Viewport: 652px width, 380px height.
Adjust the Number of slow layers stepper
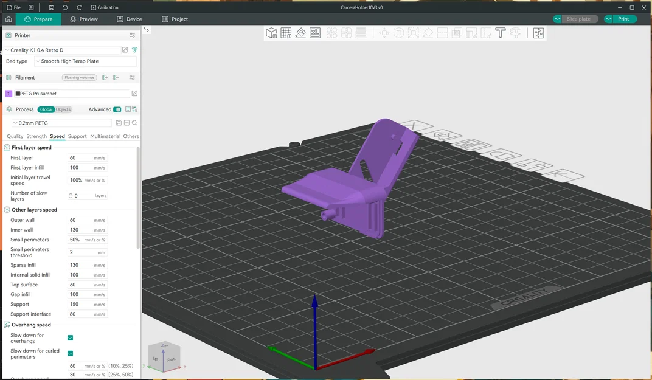pyautogui.click(x=71, y=196)
